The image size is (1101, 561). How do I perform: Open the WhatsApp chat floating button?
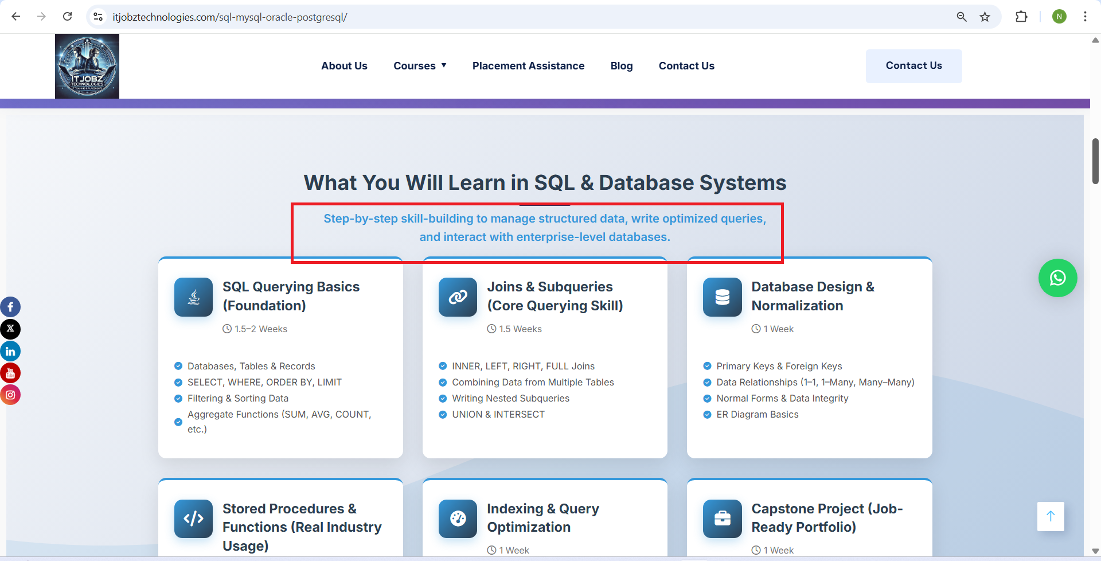(x=1057, y=278)
